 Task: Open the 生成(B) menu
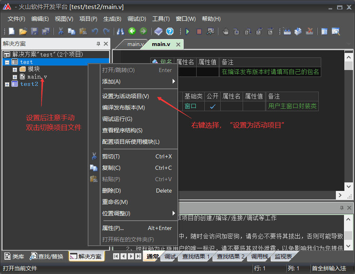click(112, 19)
